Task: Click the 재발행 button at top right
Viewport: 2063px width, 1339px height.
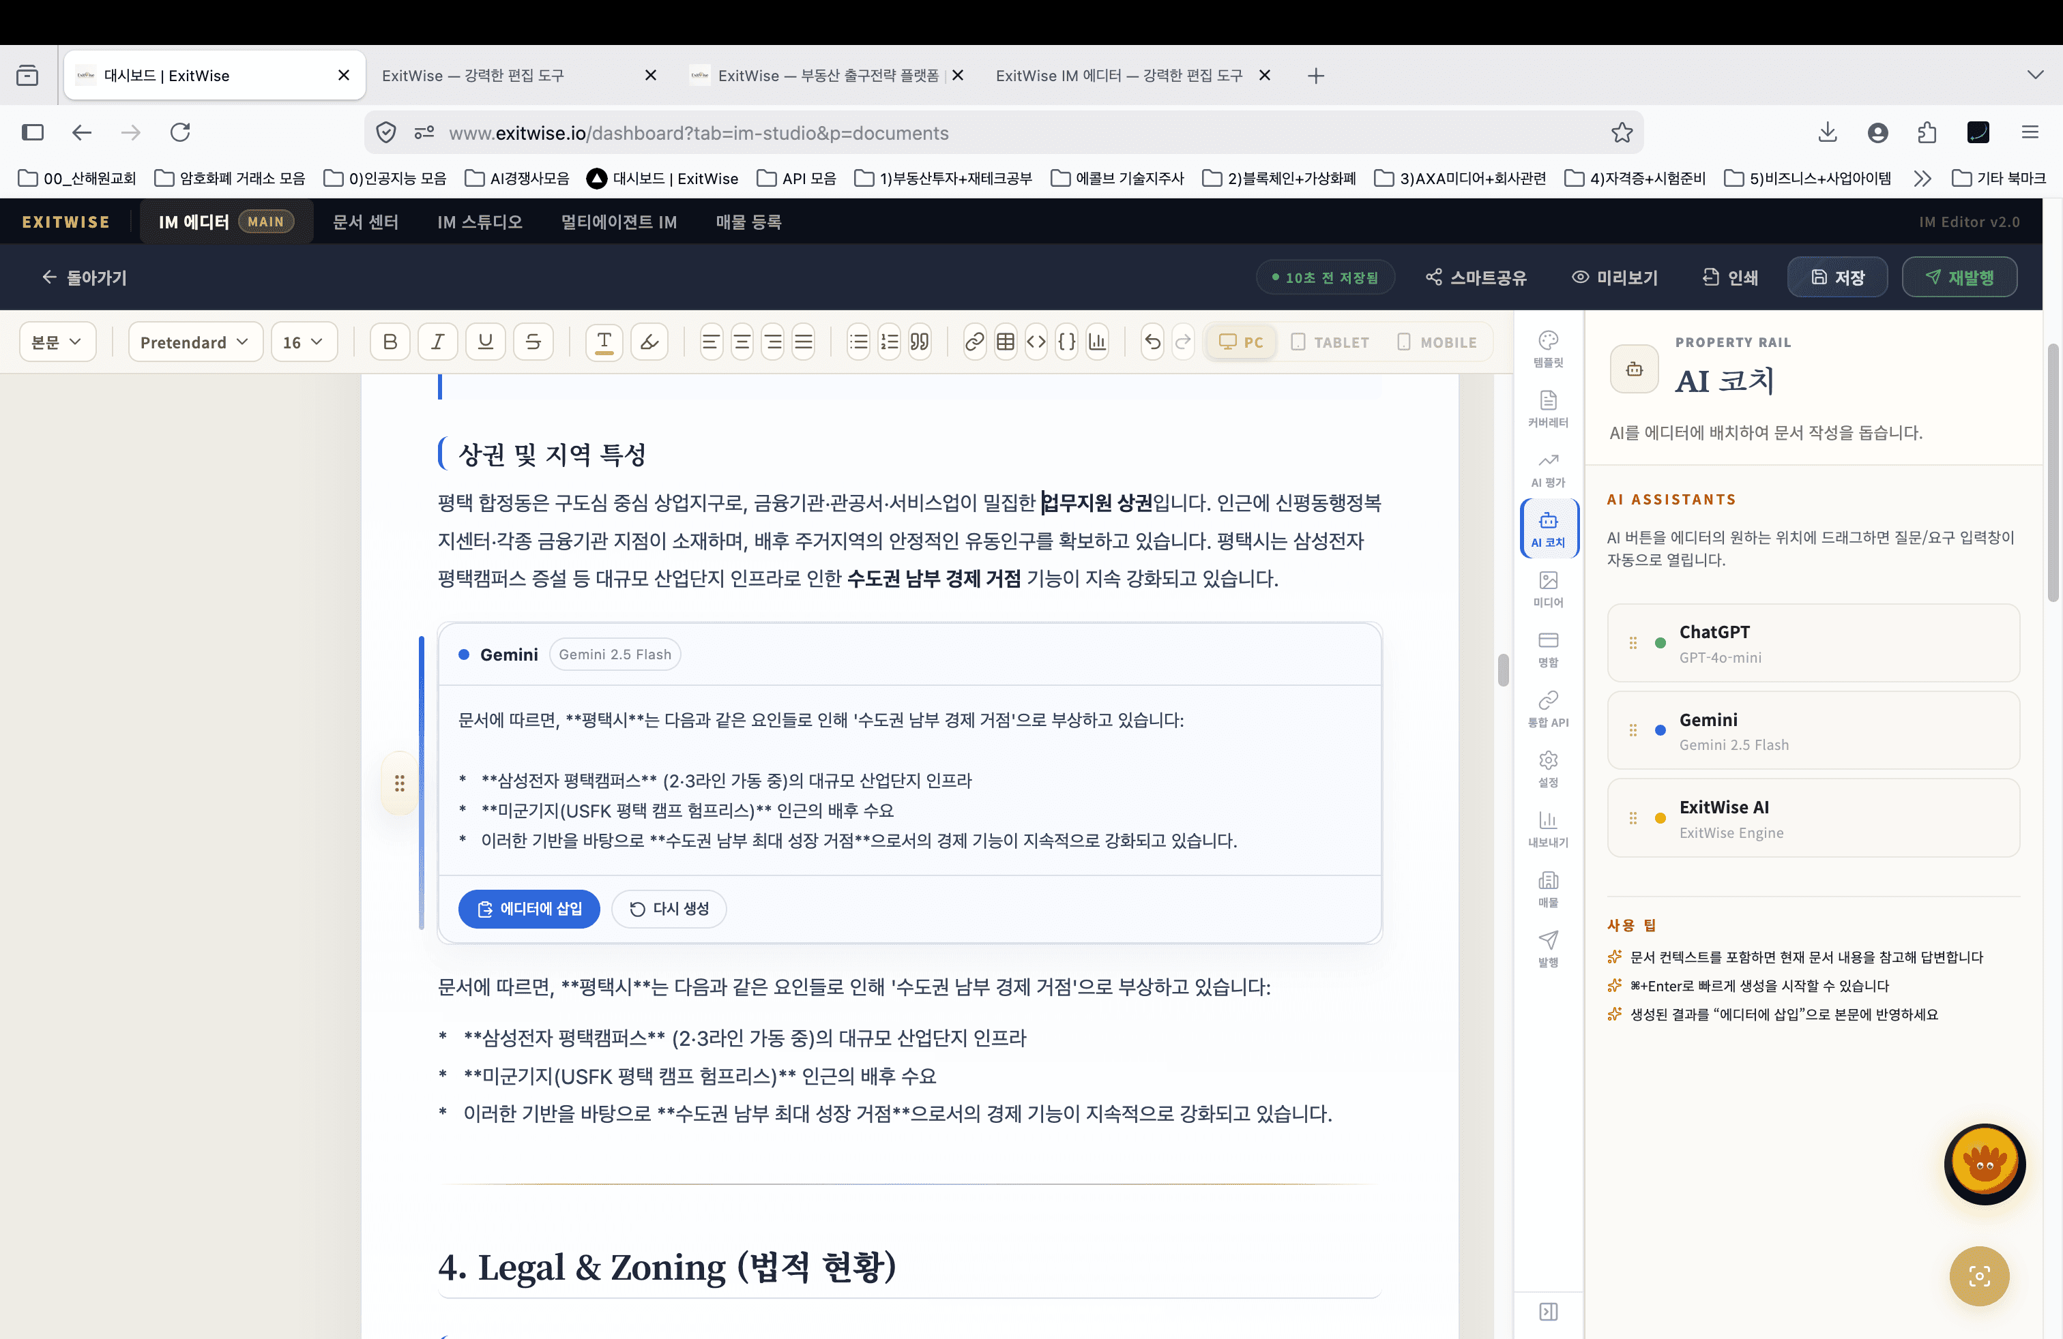Action: tap(1959, 277)
